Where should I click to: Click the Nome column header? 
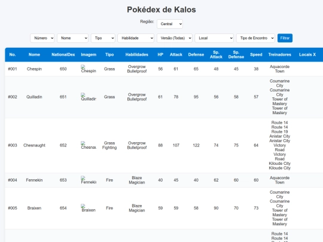(34, 54)
